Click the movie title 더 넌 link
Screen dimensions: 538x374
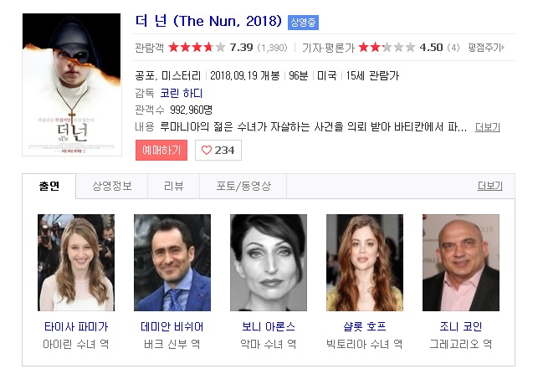coord(208,21)
